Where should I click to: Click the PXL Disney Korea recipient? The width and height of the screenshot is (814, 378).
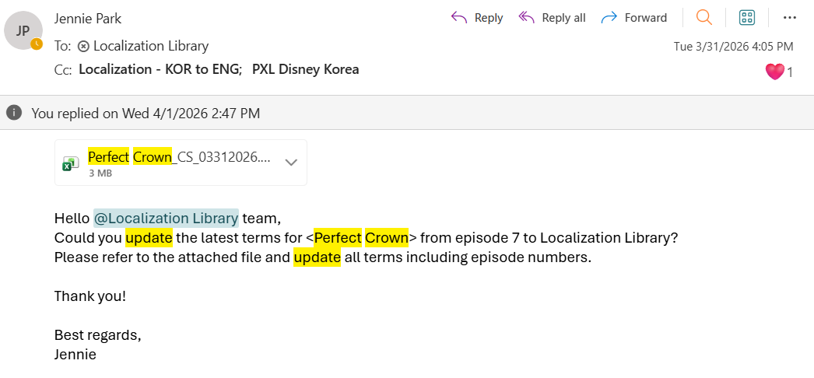click(306, 69)
